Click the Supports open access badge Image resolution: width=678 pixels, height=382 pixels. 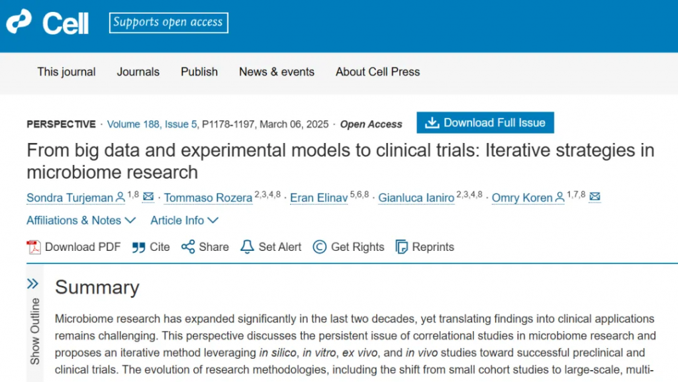[169, 23]
